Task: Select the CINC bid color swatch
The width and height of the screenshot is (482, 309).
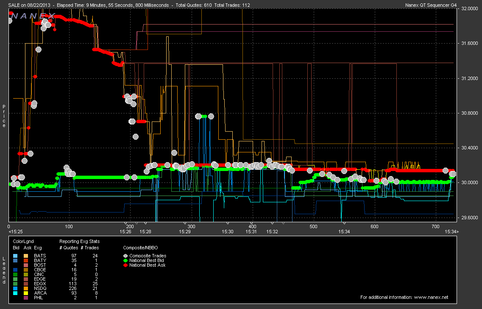Action: 15,274
